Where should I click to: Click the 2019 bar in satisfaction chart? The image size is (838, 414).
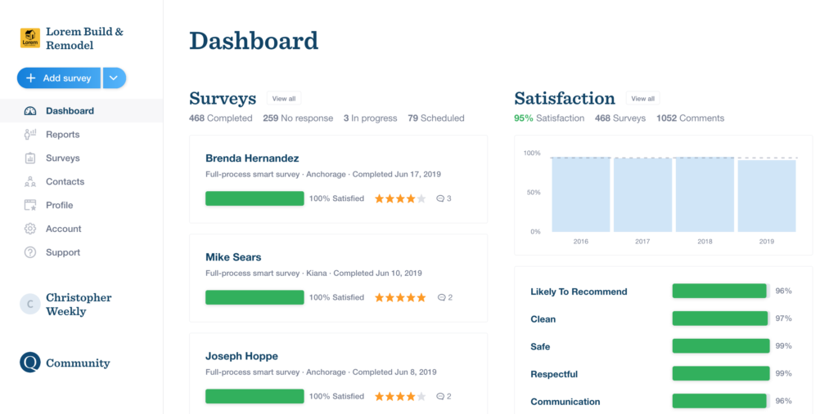pos(767,196)
